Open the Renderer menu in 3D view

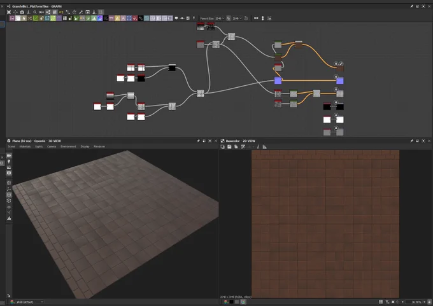click(x=99, y=146)
